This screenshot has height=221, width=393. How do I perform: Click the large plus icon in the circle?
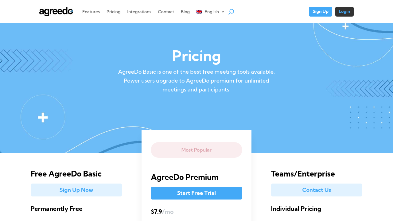(x=43, y=117)
